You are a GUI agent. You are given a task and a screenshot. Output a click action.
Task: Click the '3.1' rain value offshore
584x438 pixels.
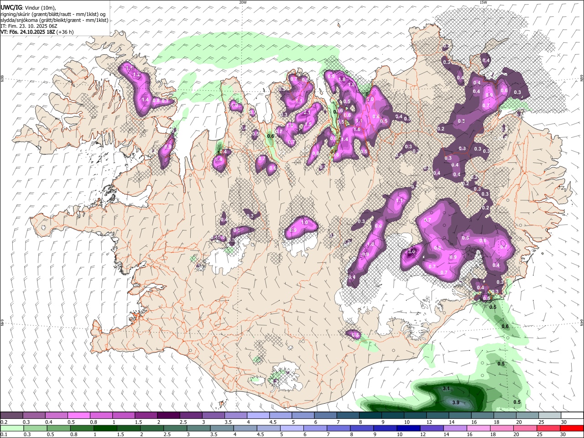(x=446, y=388)
